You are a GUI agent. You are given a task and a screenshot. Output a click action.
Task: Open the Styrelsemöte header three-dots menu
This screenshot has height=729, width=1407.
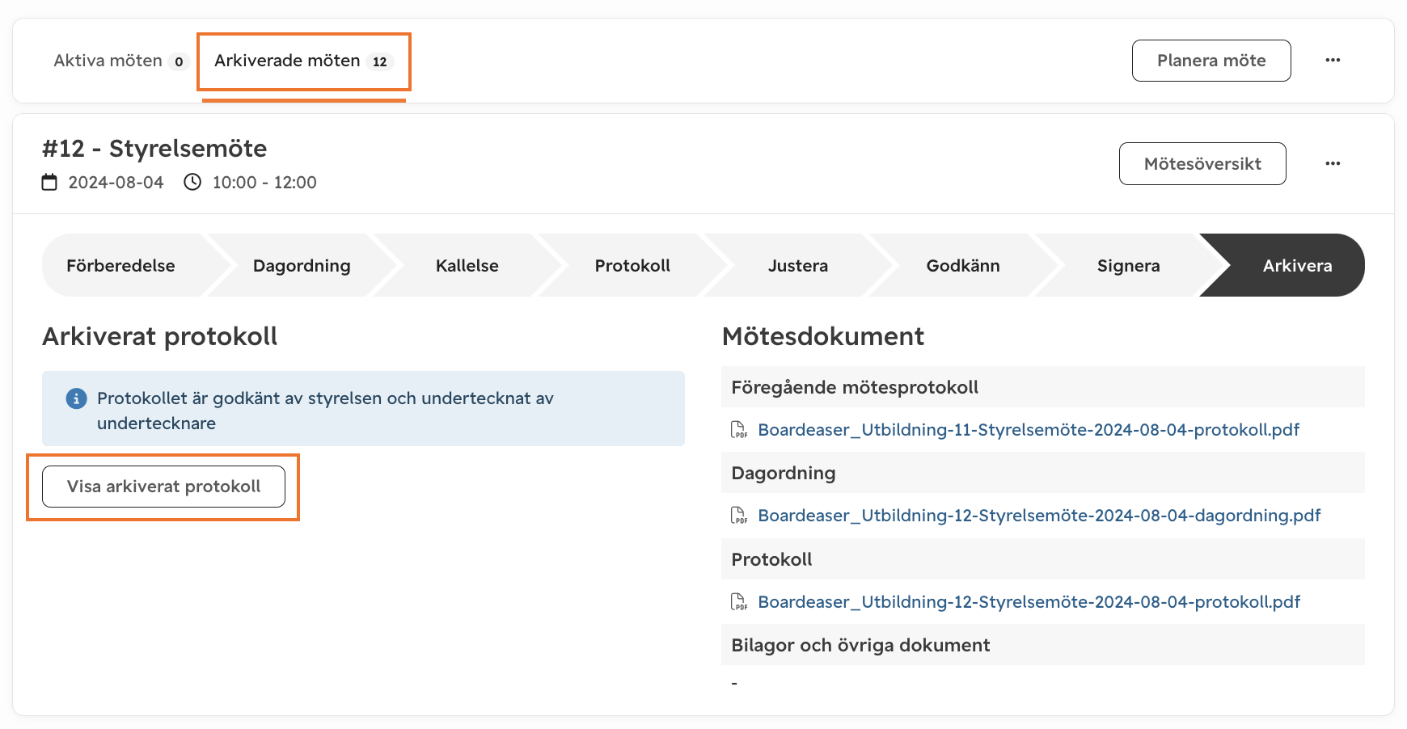click(1333, 163)
